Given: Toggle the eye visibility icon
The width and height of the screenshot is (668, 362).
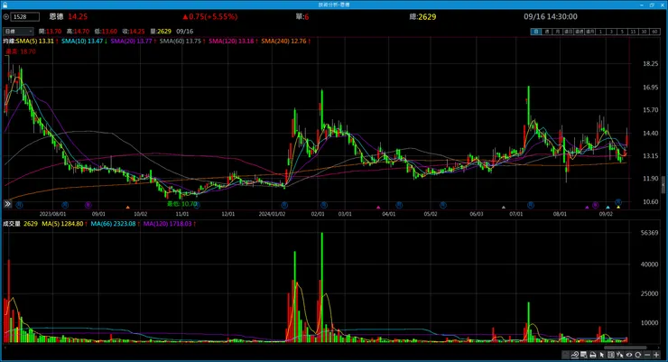Looking at the screenshot, I should pyautogui.click(x=629, y=355).
